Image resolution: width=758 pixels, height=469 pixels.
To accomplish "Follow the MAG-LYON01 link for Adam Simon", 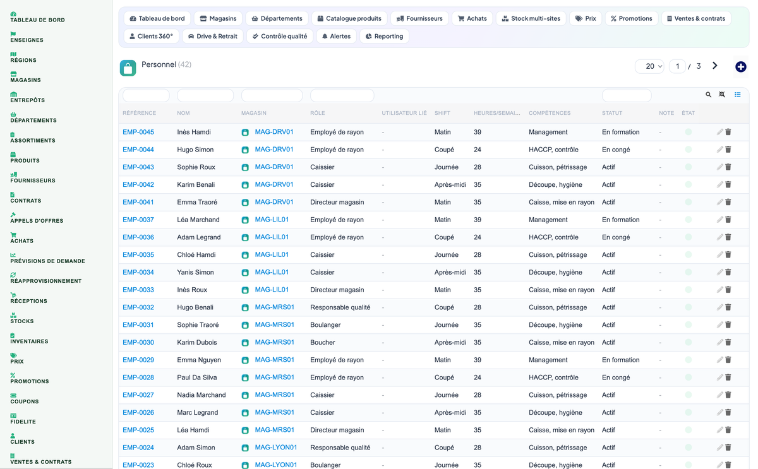I will [x=276, y=448].
